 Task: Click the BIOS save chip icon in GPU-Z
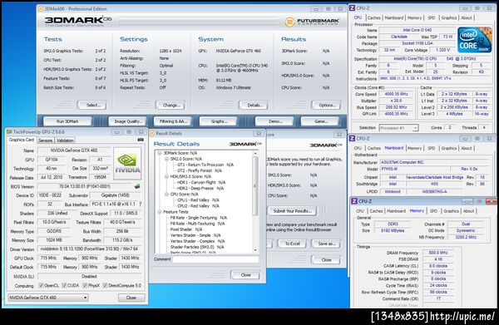pyautogui.click(x=137, y=186)
